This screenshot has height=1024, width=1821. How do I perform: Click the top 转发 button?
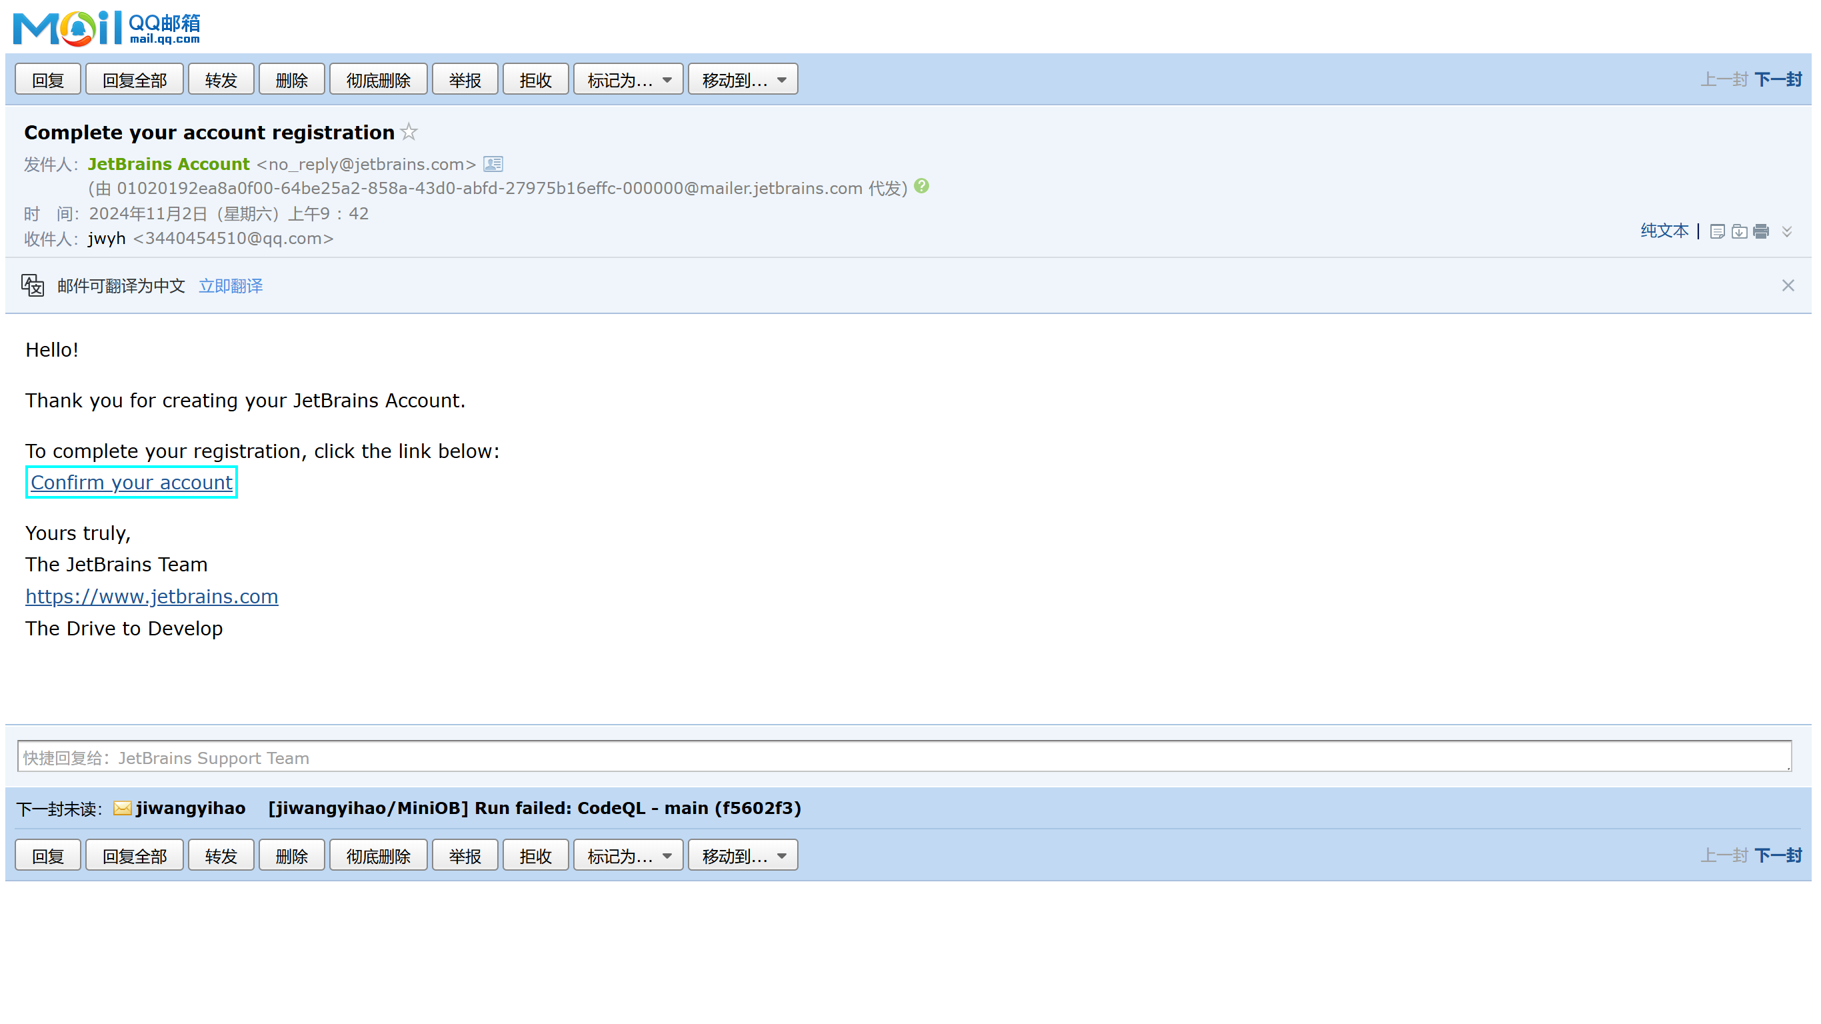click(221, 79)
